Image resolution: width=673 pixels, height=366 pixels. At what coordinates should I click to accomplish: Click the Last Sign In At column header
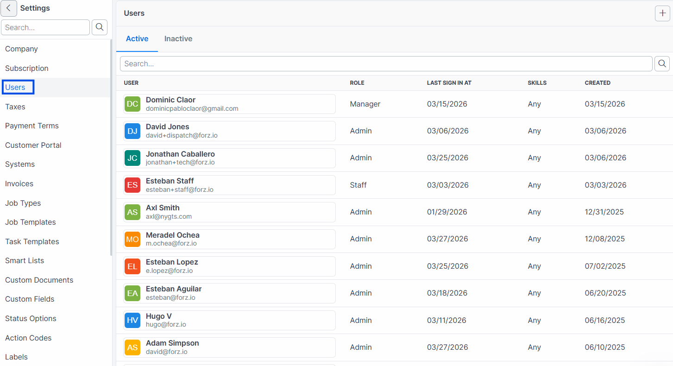(449, 83)
